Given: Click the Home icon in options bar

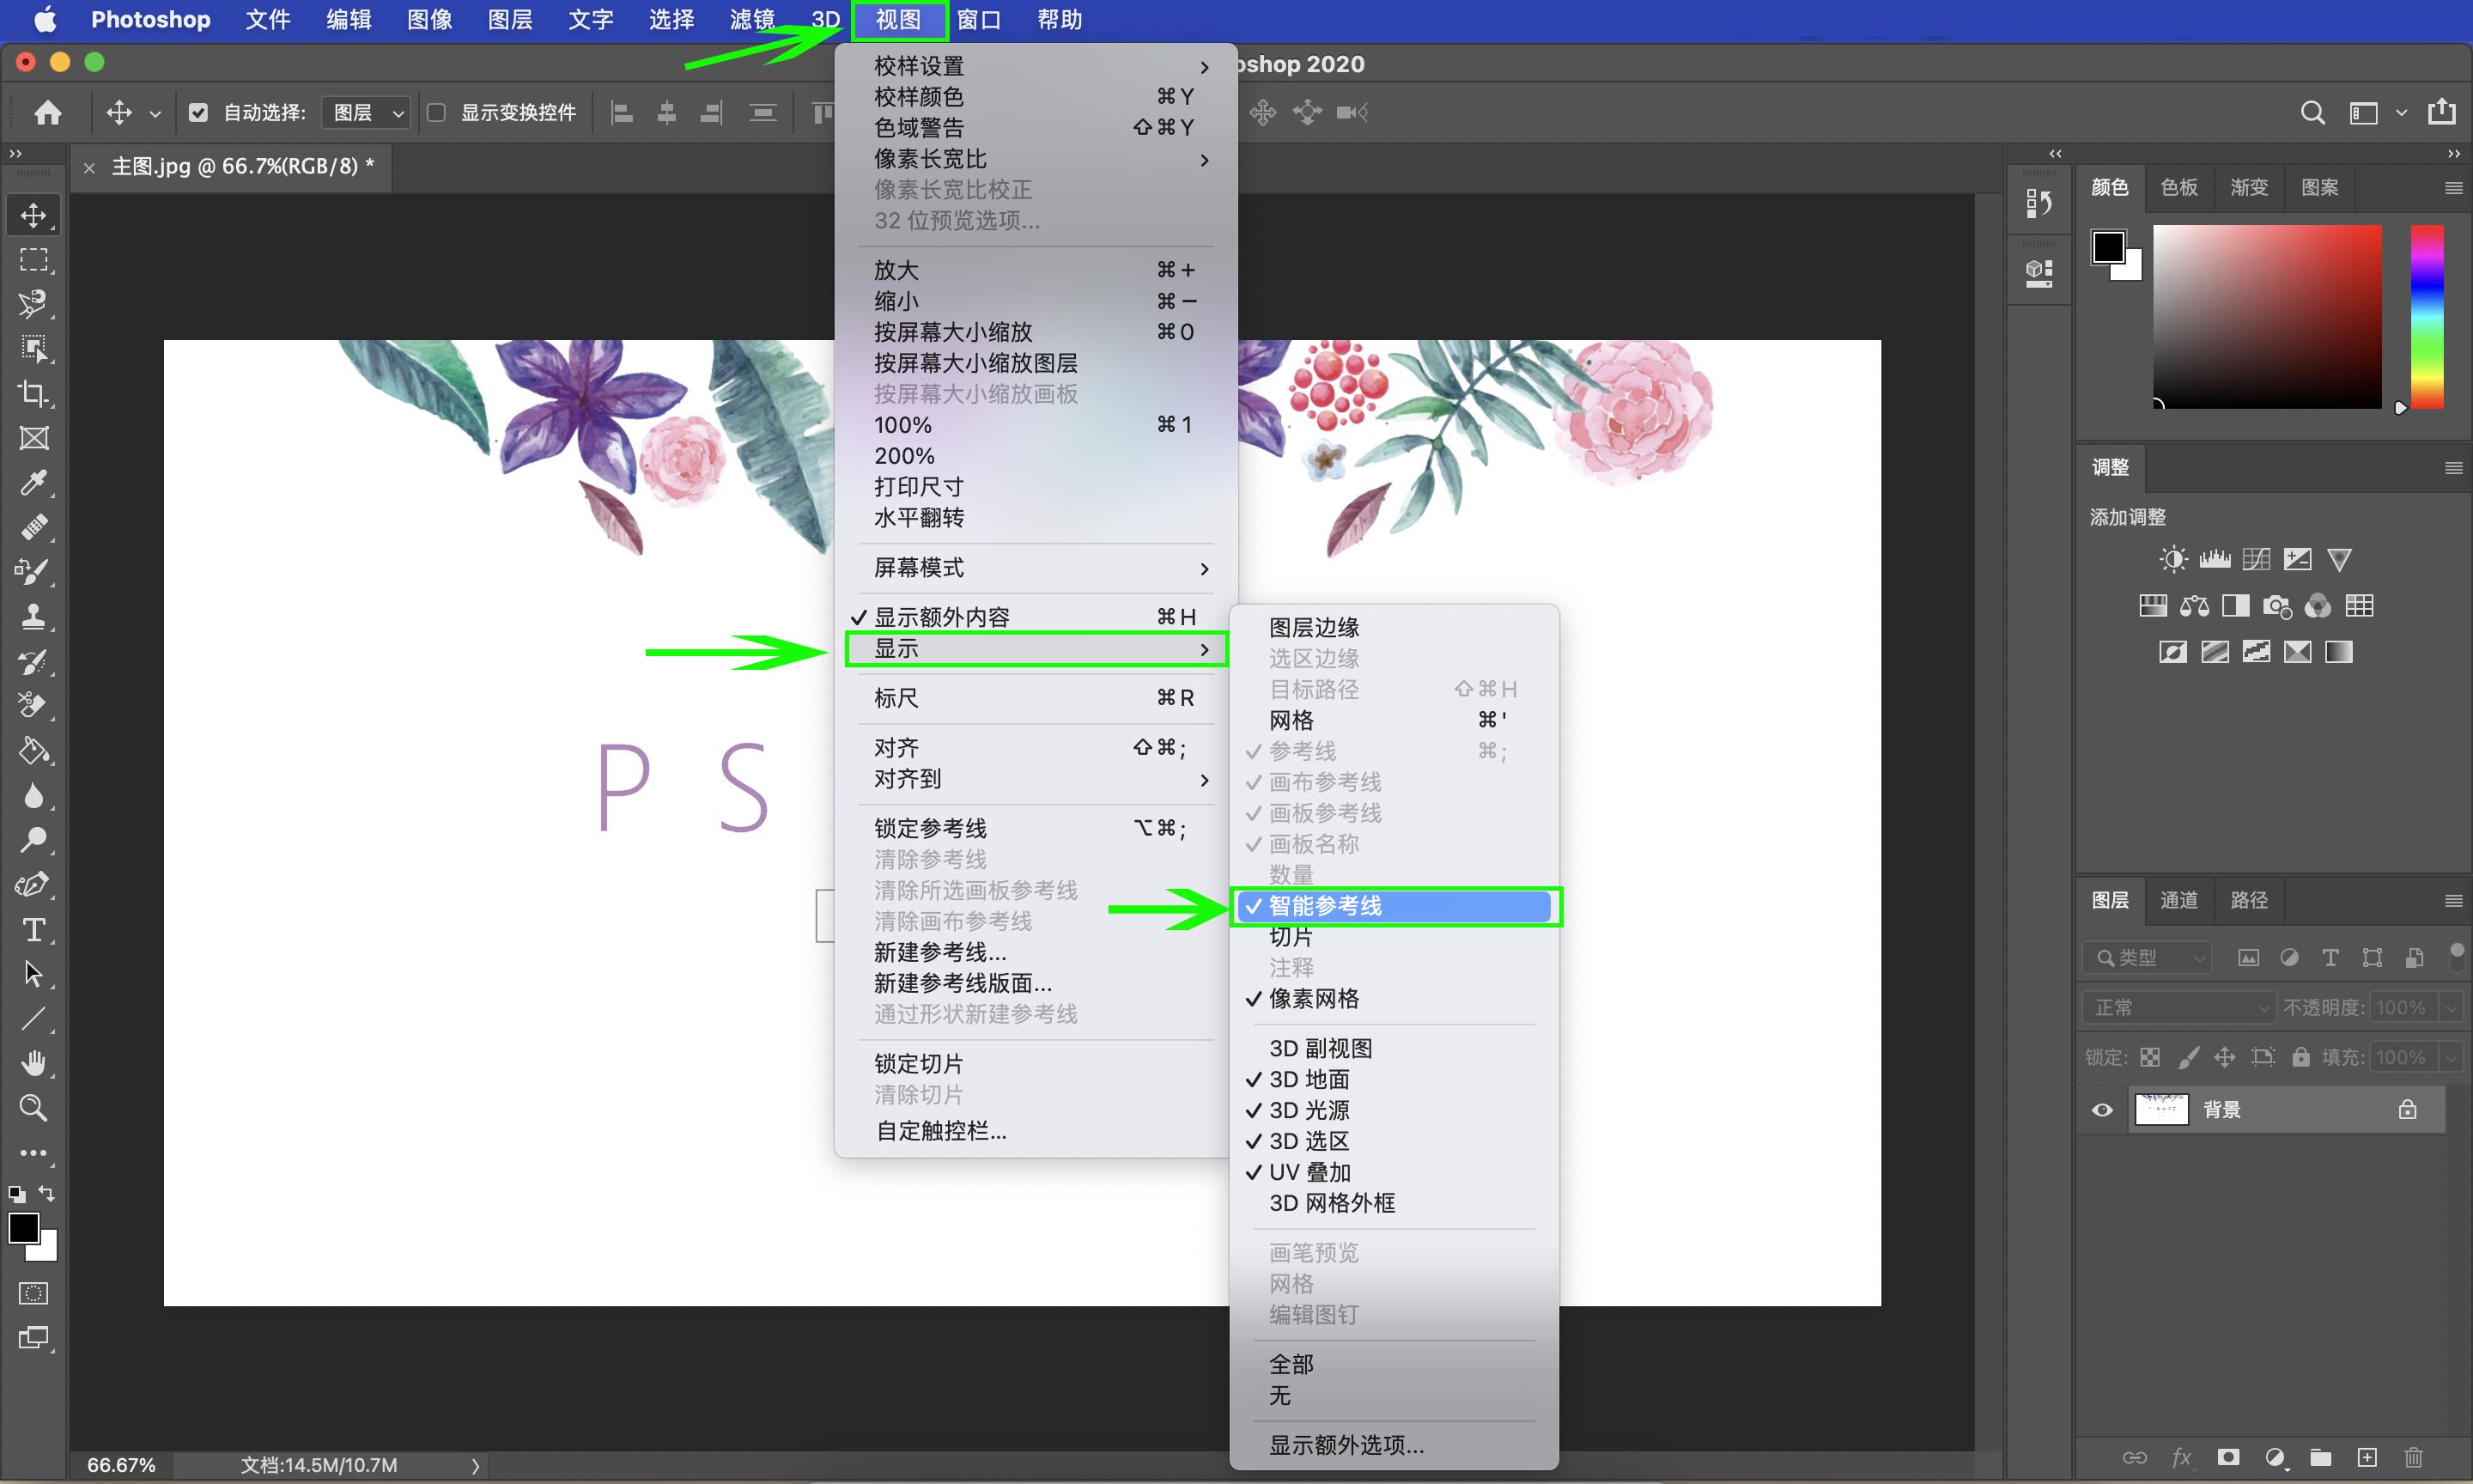Looking at the screenshot, I should pyautogui.click(x=48, y=112).
